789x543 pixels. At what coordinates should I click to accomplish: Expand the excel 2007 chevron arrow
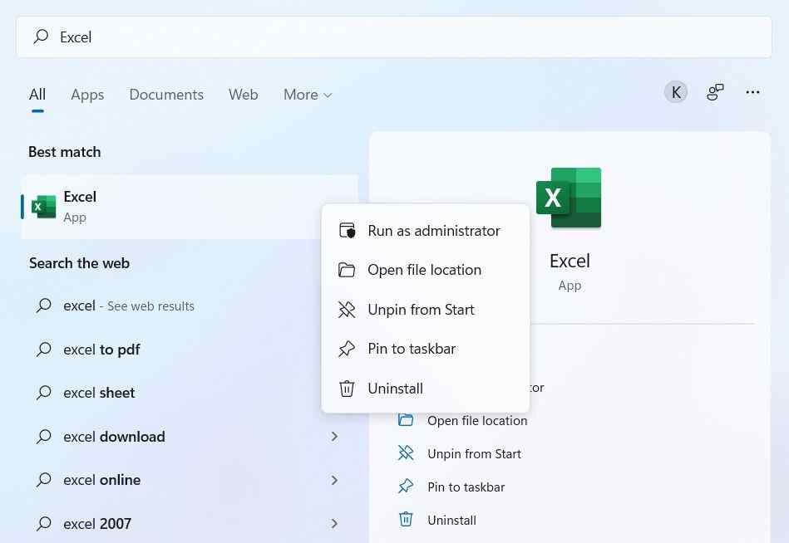334,523
